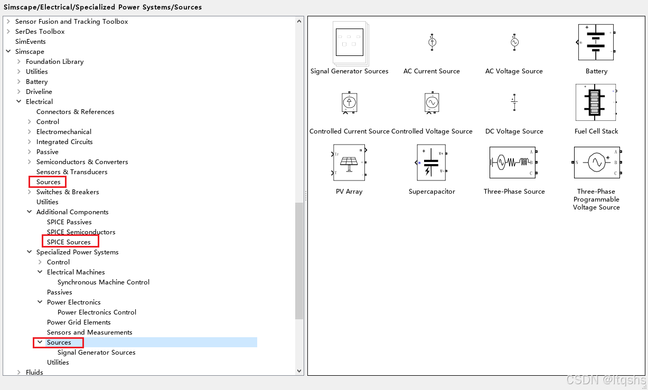Click the Fuel Cell Stack label

(x=596, y=131)
